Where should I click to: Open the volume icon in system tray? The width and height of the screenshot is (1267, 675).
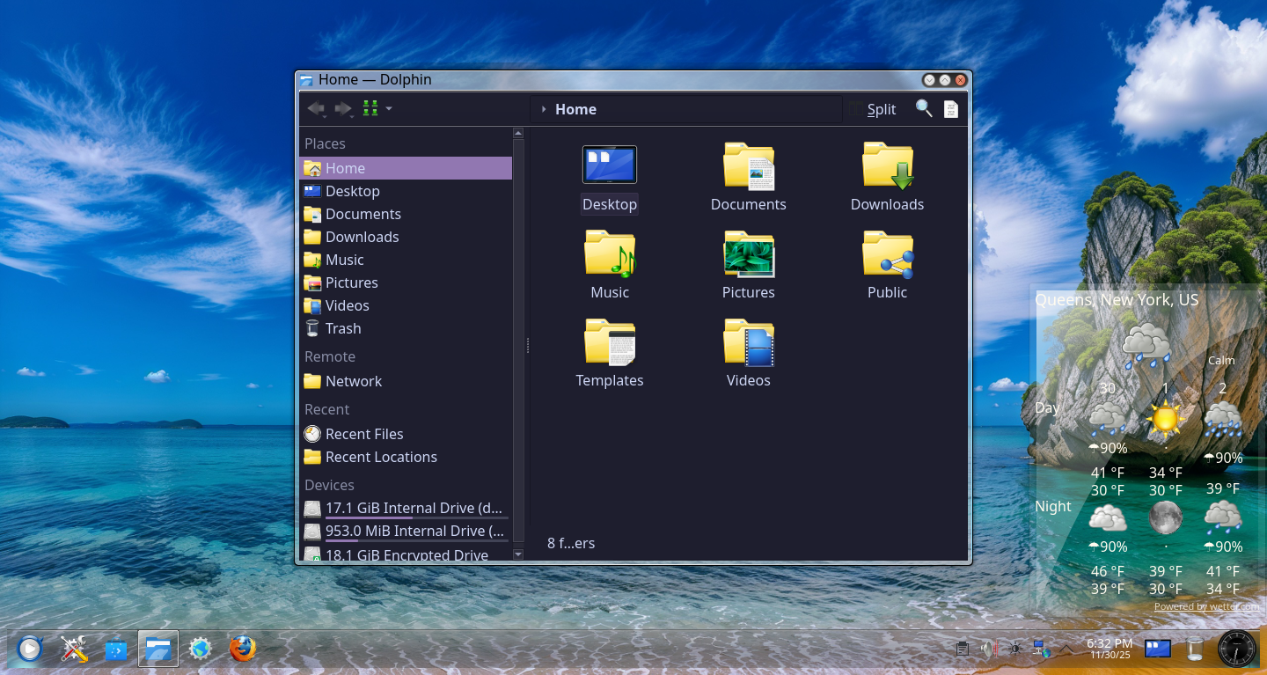988,649
